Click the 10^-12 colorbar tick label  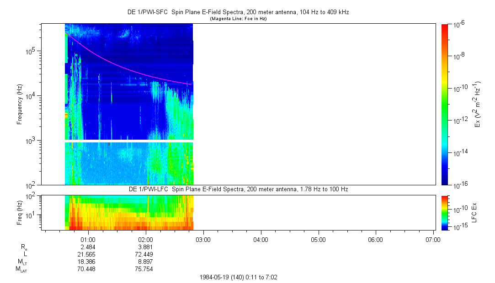click(x=460, y=121)
